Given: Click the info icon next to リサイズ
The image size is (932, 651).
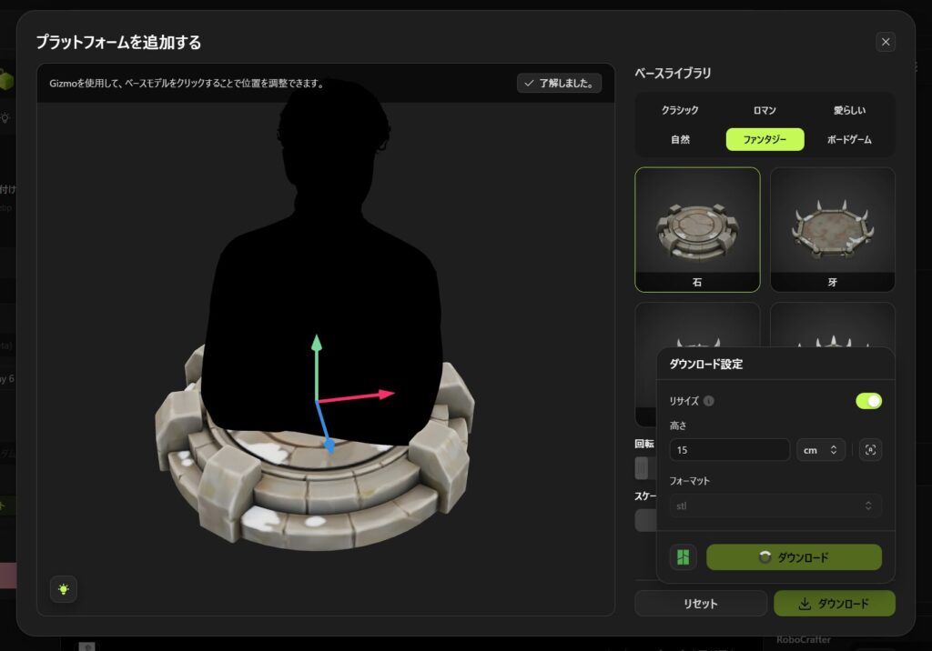Looking at the screenshot, I should tap(709, 401).
